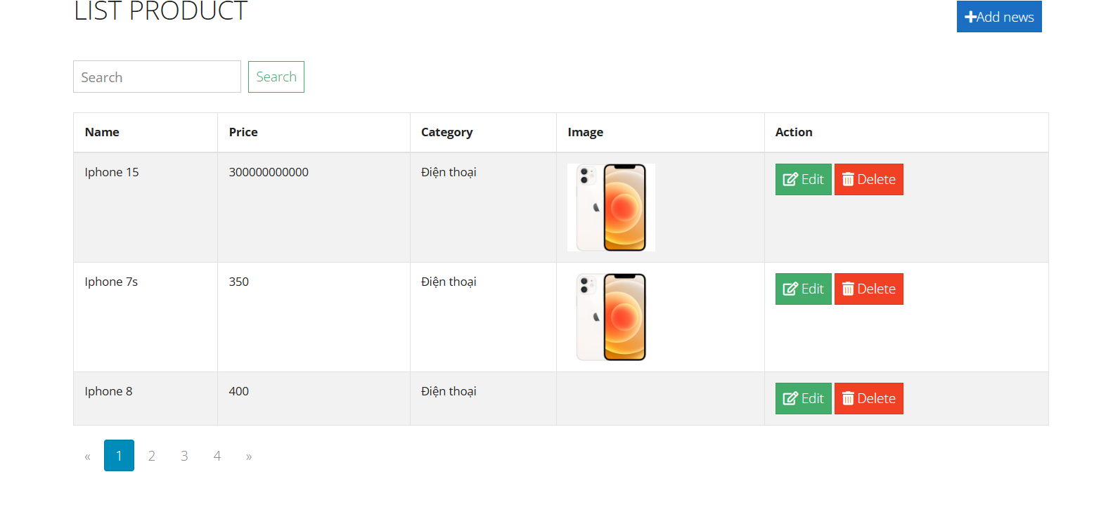Image resolution: width=1101 pixels, height=526 pixels.
Task: Click the Price column header
Action: pos(243,132)
